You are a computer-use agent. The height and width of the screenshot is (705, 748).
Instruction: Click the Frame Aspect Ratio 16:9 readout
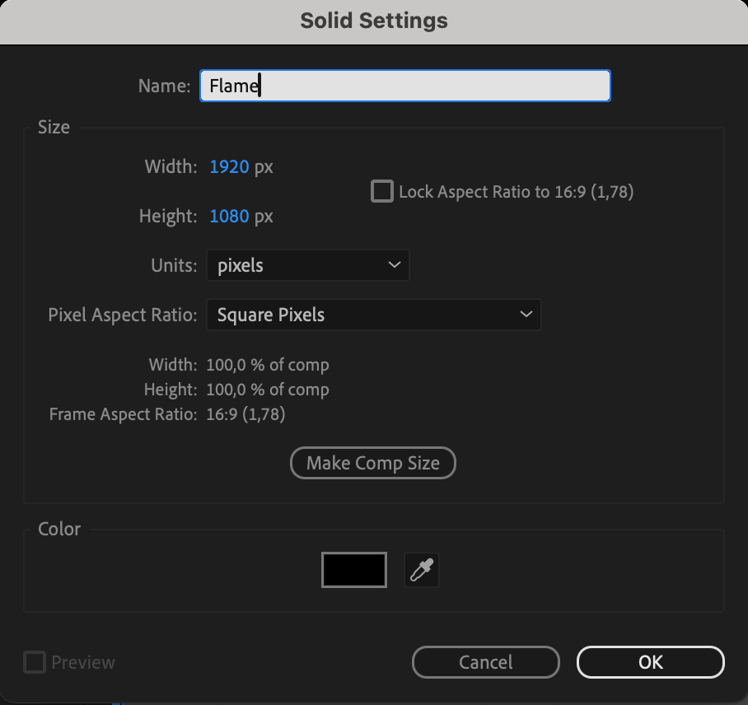click(245, 414)
